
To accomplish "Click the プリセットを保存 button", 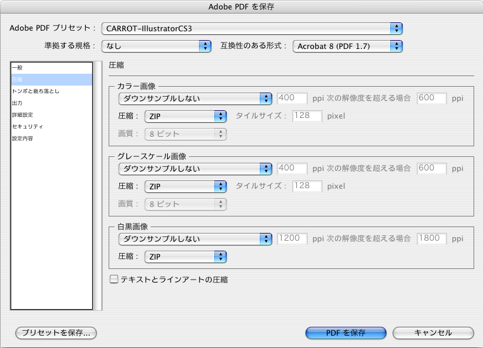I will (x=55, y=333).
